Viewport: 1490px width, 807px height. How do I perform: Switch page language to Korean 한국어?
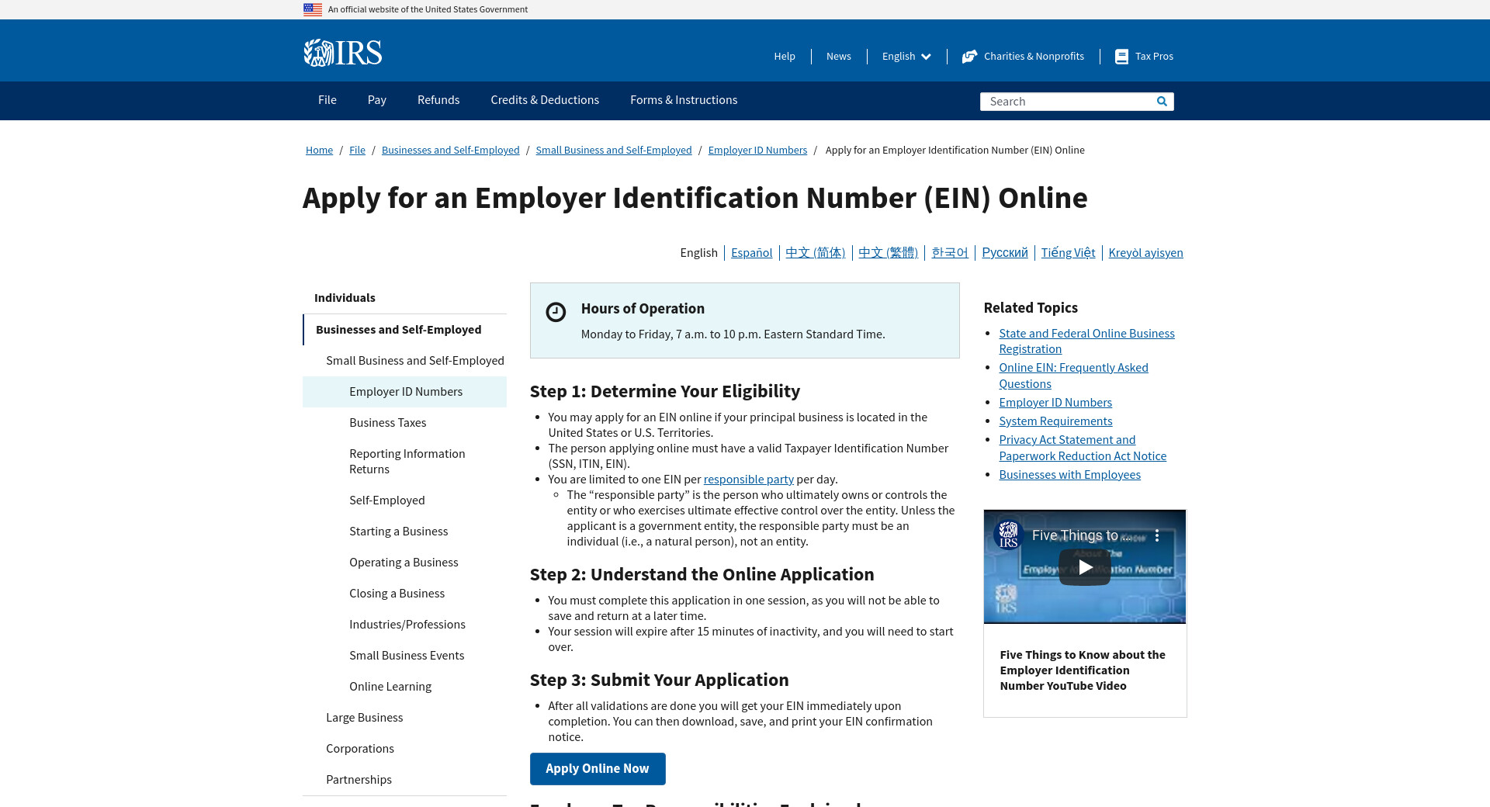coord(950,253)
